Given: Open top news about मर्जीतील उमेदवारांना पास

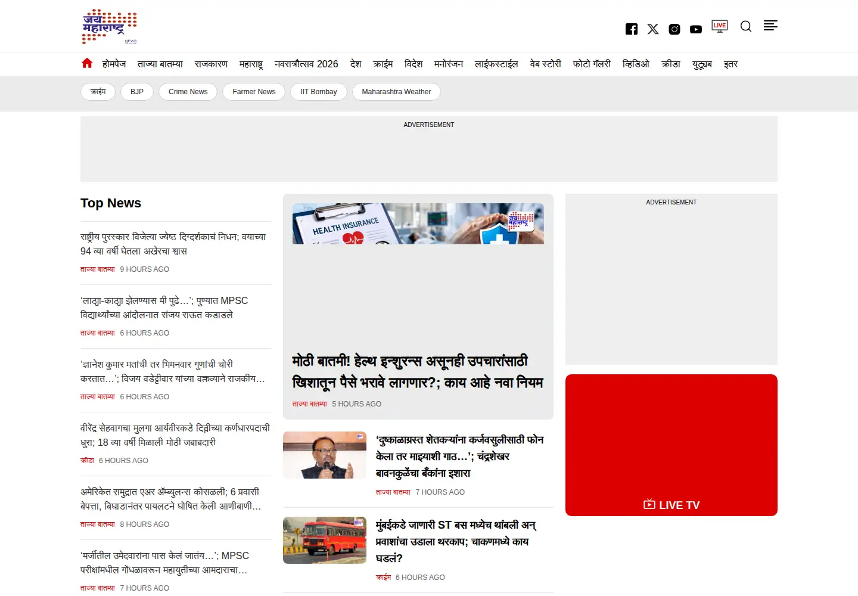Looking at the screenshot, I should pos(165,563).
